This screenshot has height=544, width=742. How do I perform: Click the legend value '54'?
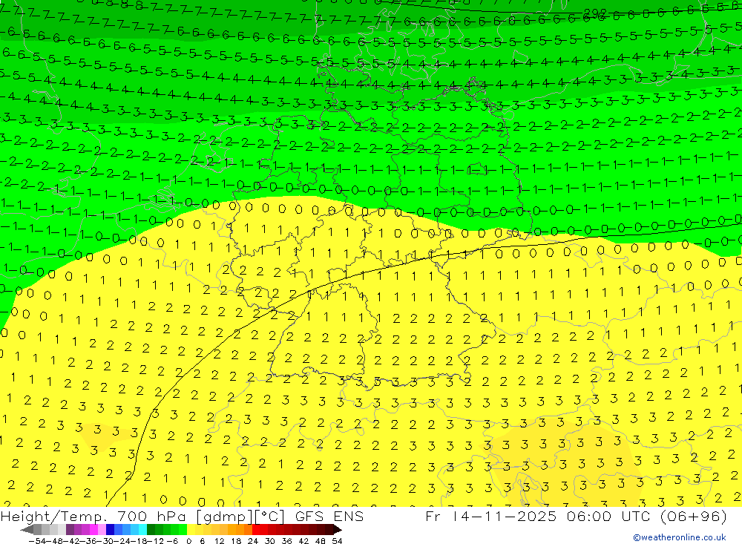pos(337,541)
